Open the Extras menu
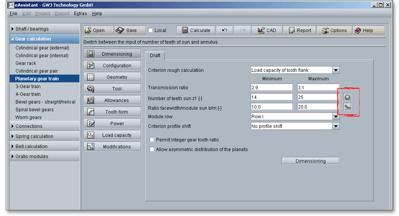399x216 pixels. (80, 14)
